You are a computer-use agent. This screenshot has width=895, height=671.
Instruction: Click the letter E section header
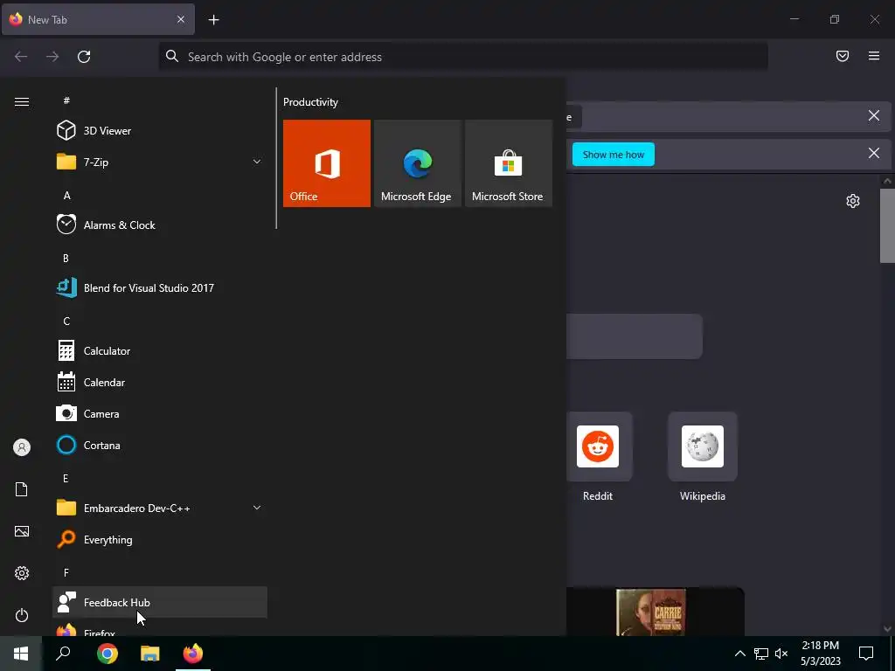click(66, 478)
